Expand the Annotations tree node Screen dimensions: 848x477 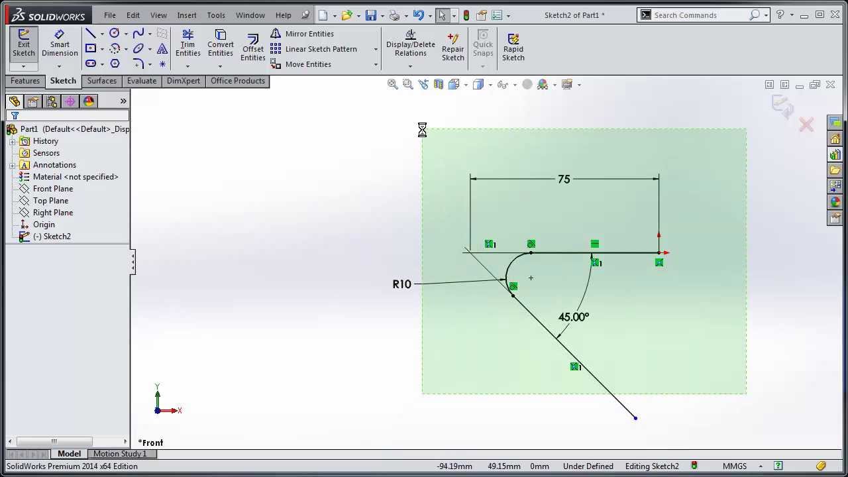click(x=12, y=165)
